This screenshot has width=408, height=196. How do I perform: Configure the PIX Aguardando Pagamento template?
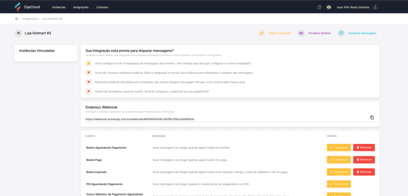[x=339, y=184]
